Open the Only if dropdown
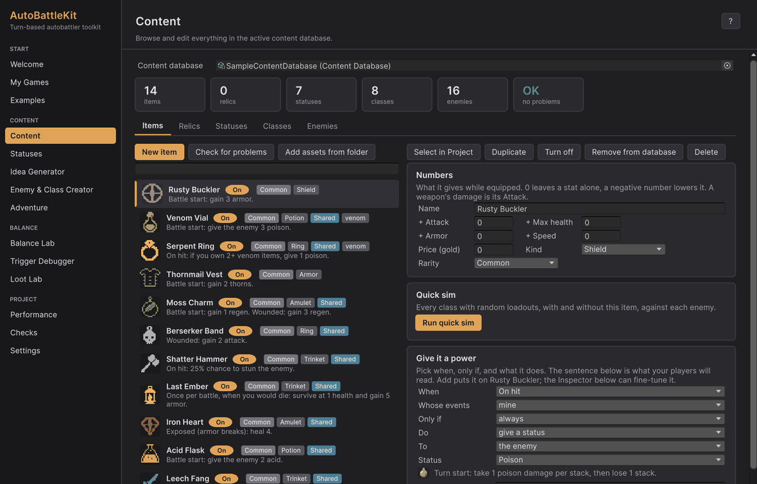Screen dimensions: 757x484 (609, 419)
